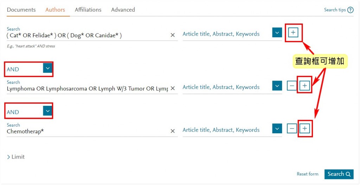Expand the Limit section
360x185 pixels.
point(15,157)
